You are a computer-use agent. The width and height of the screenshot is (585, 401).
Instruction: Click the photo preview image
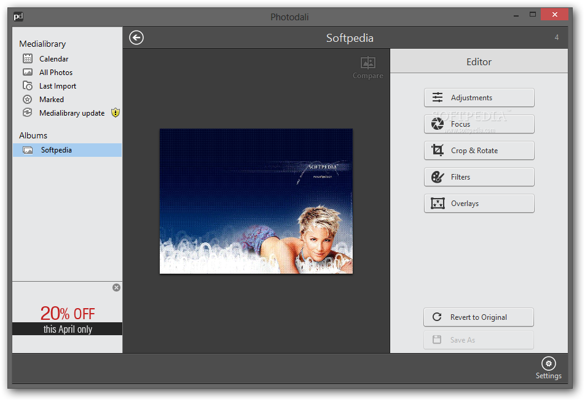pyautogui.click(x=256, y=201)
